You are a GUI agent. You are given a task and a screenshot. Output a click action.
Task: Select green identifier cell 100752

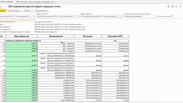click(22, 95)
